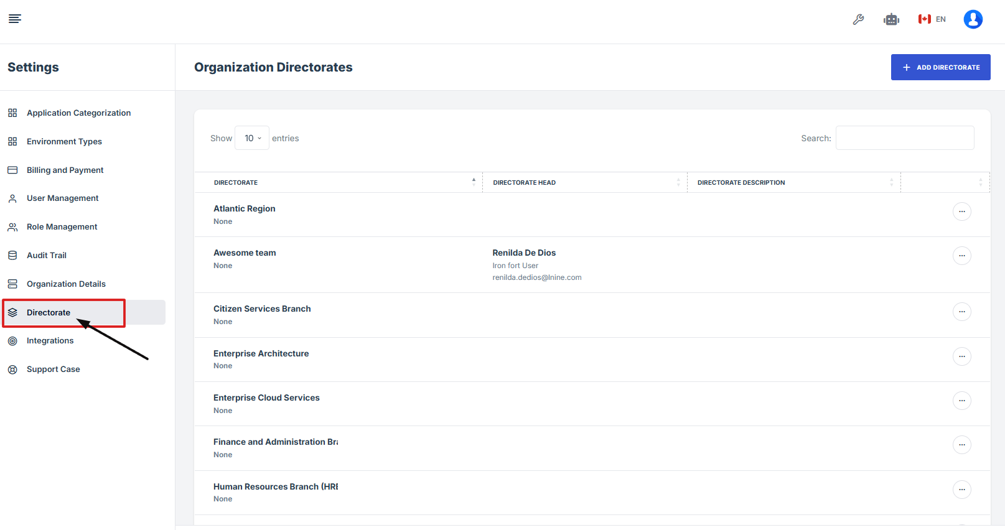Click the Integrations target icon

[12, 341]
